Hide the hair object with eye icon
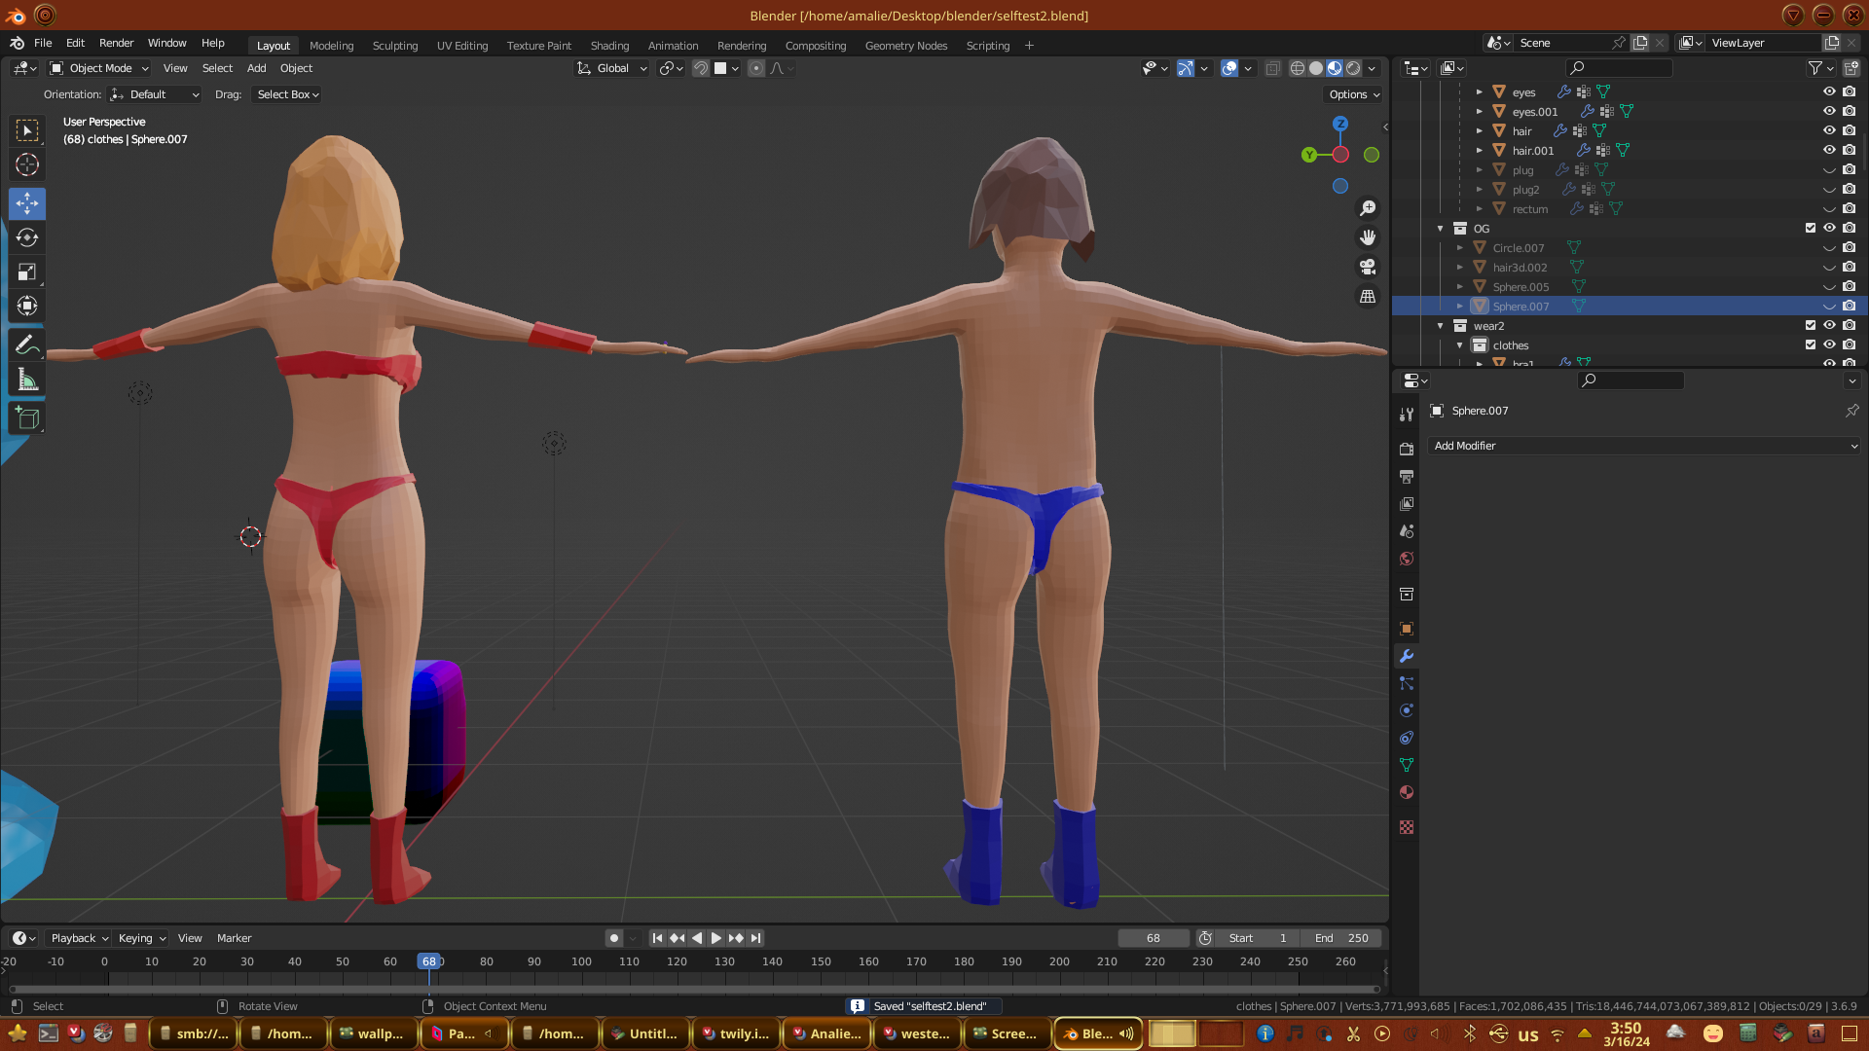Viewport: 1869px width, 1051px height. [1829, 130]
